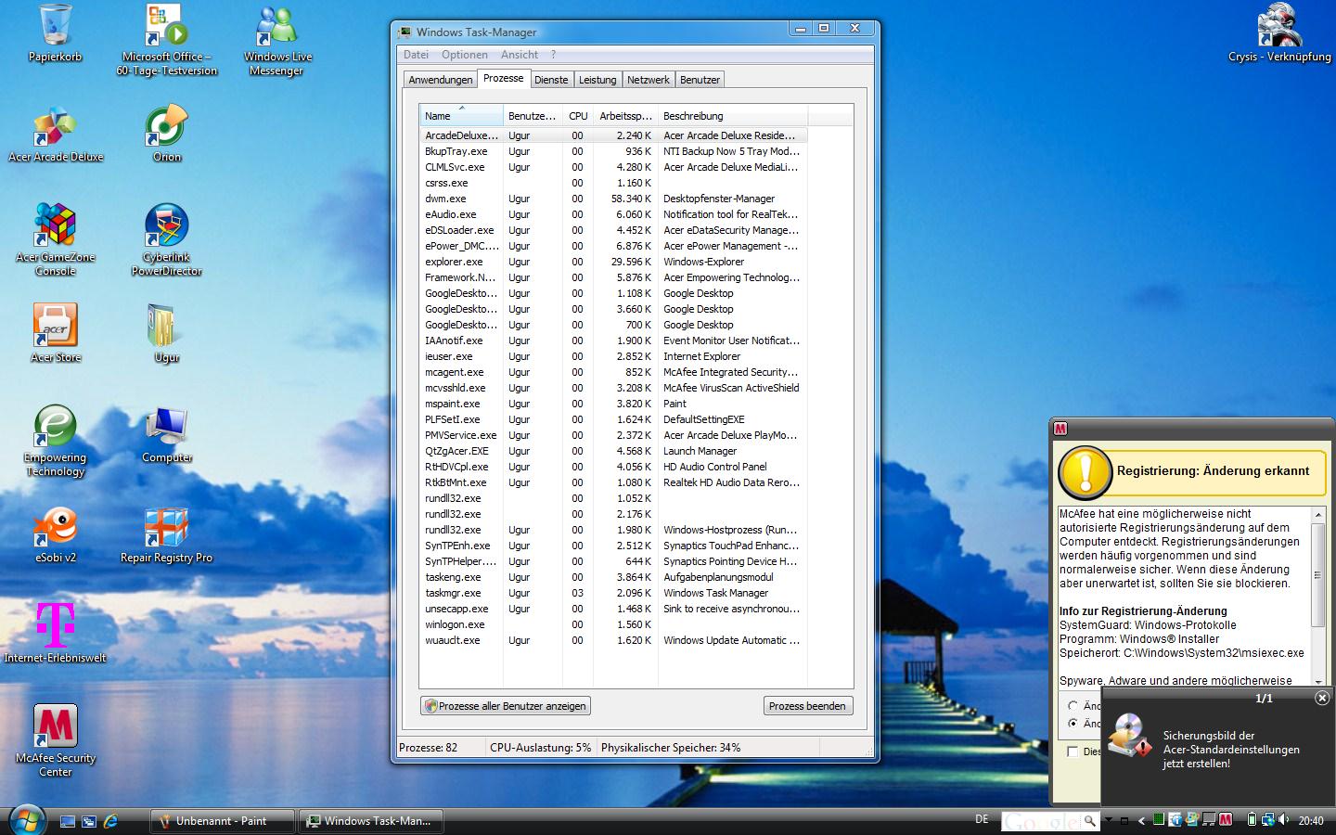The image size is (1336, 835).
Task: Select the explorer.exe process row
Action: tap(613, 262)
